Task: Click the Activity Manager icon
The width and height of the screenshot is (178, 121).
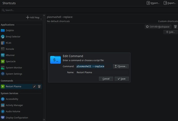Action: tap(3, 105)
